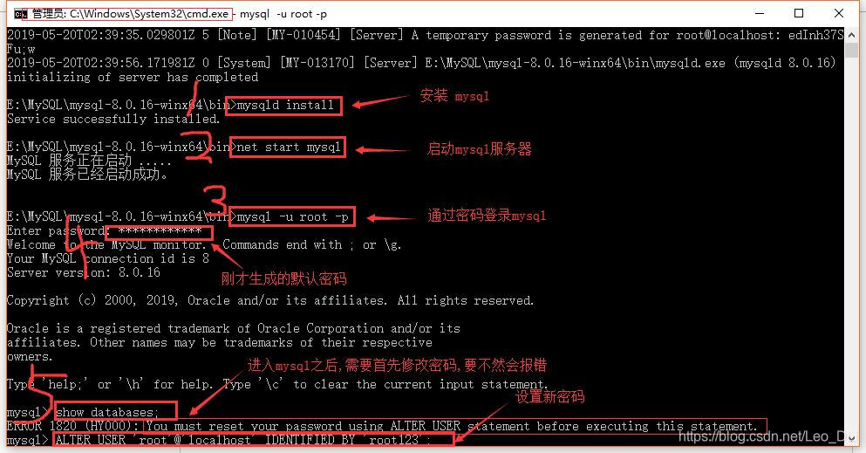866x453 pixels.
Task: Open the blog.csdn.net watermark link
Action: [x=767, y=436]
